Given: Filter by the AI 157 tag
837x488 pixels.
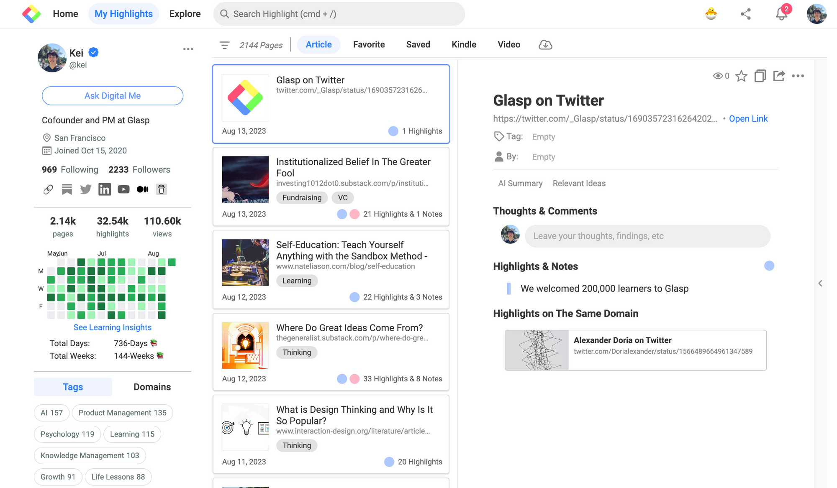Looking at the screenshot, I should click(x=51, y=413).
